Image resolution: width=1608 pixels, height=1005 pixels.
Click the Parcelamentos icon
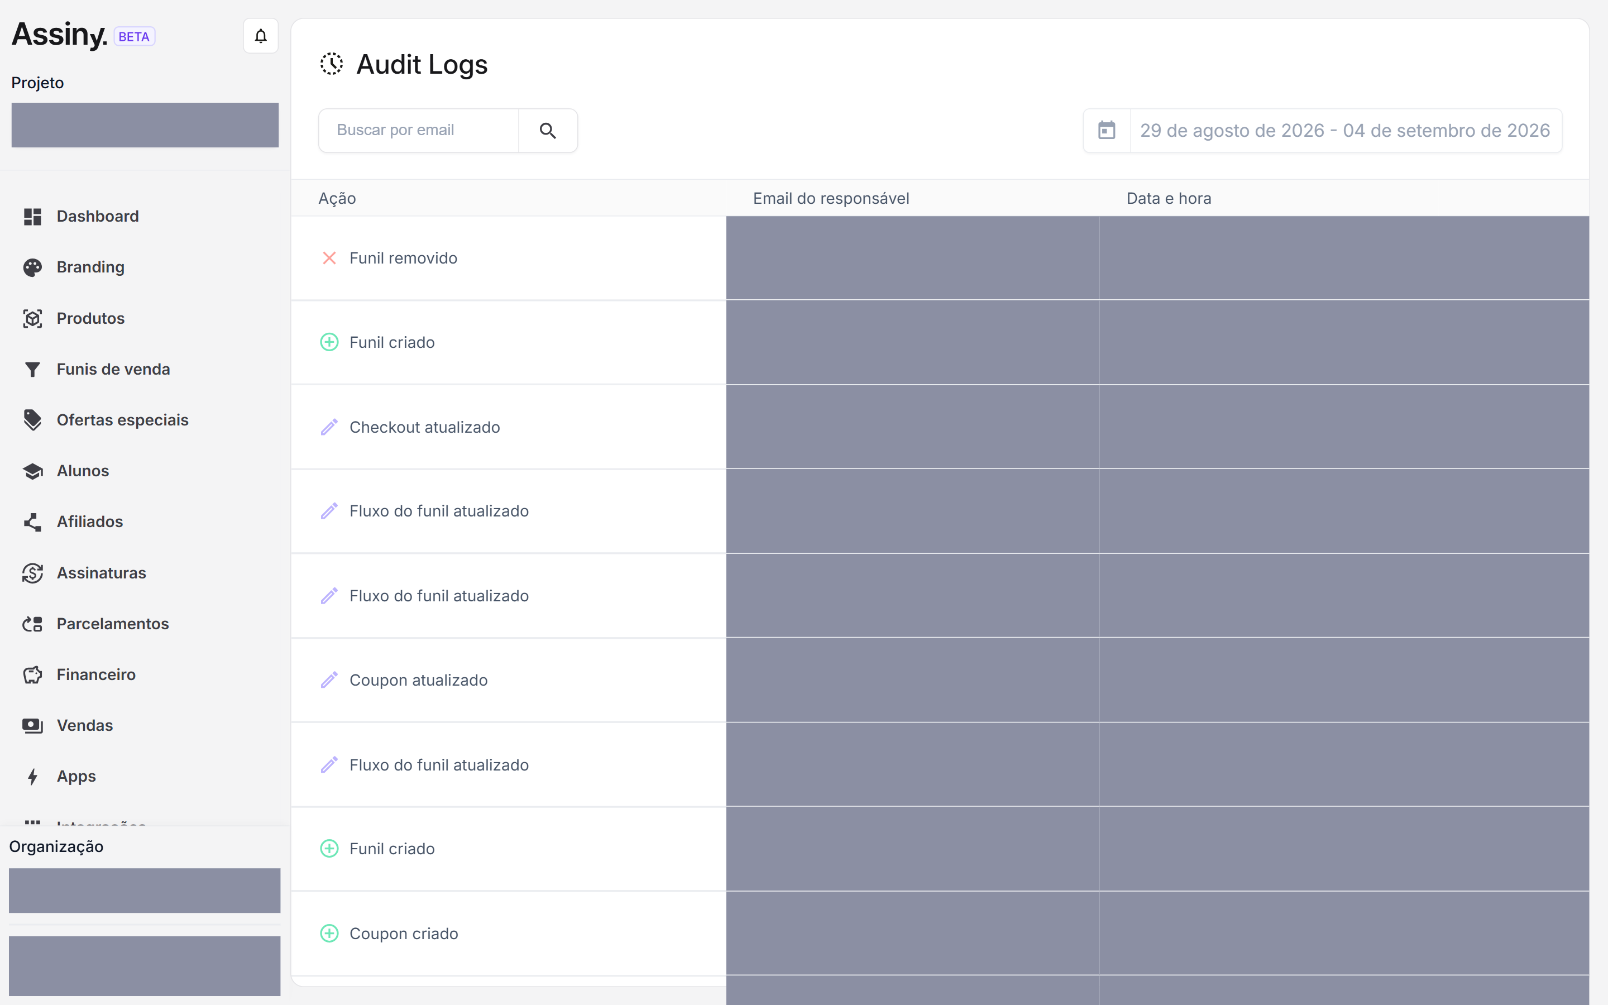point(32,624)
